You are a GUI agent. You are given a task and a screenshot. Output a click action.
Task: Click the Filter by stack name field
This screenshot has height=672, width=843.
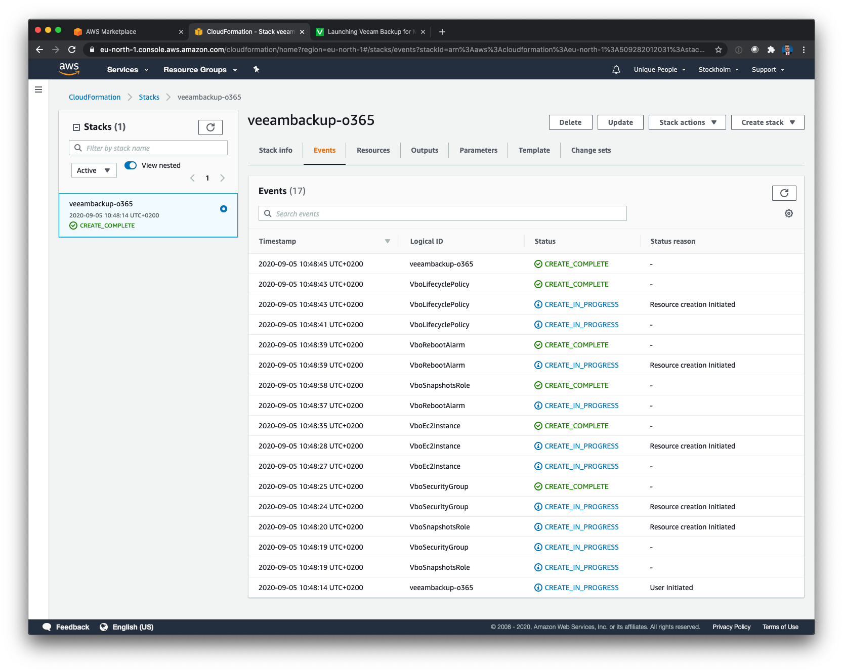pos(148,148)
